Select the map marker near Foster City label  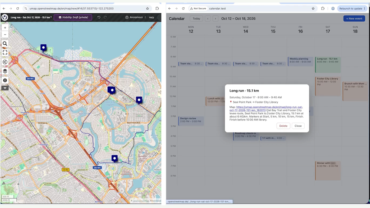[112, 91]
